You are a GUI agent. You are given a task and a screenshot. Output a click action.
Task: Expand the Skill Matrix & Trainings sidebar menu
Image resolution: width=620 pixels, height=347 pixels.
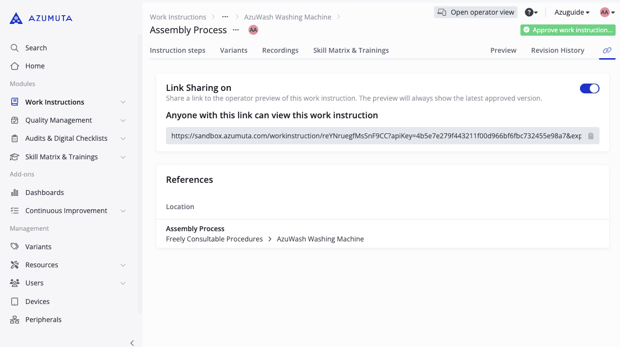123,157
